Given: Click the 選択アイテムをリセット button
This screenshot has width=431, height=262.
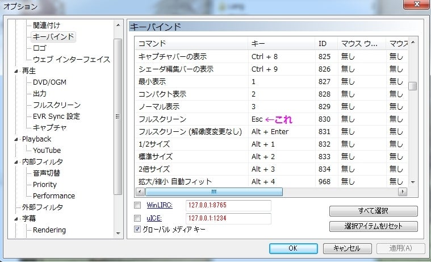Looking at the screenshot, I should (373, 226).
